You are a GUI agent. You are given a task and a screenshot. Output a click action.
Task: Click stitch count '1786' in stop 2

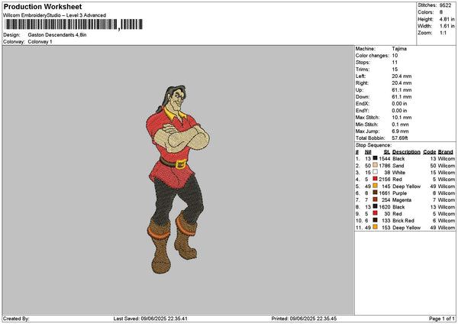pos(385,166)
